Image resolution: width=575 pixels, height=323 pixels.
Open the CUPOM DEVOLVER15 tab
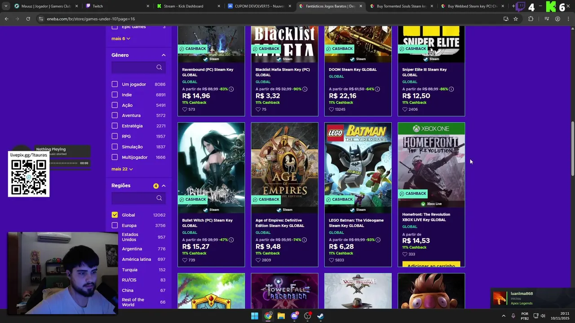[259, 6]
